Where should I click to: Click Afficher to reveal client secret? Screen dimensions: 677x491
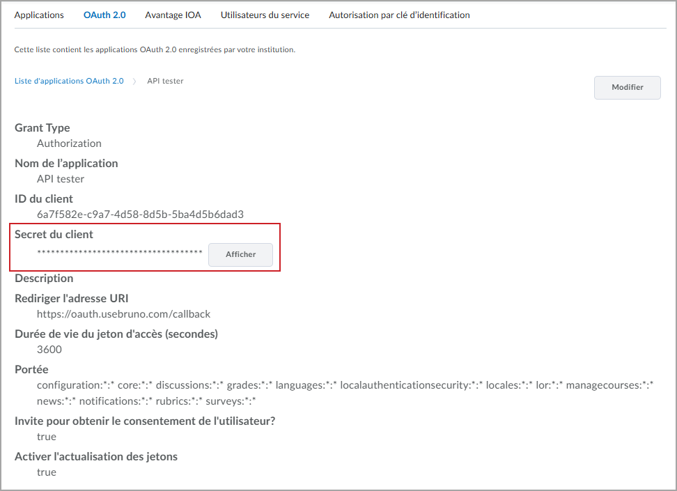(x=240, y=254)
